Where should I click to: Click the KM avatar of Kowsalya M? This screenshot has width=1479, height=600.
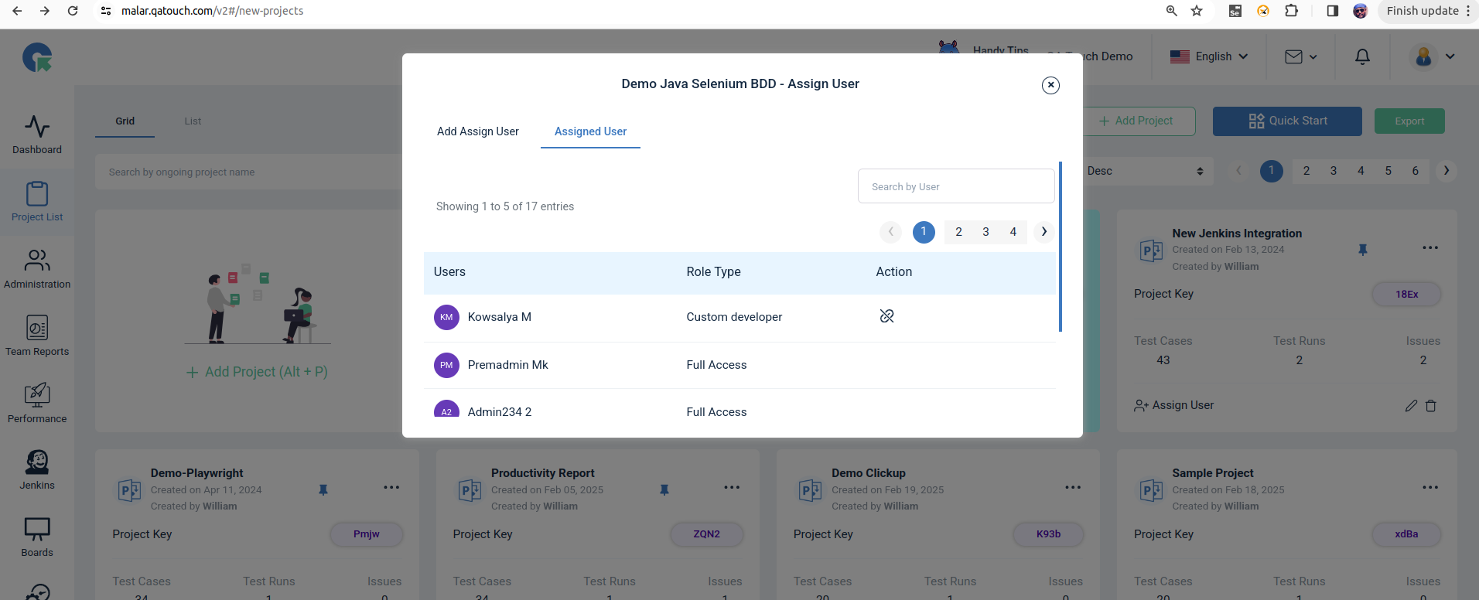[x=446, y=317]
